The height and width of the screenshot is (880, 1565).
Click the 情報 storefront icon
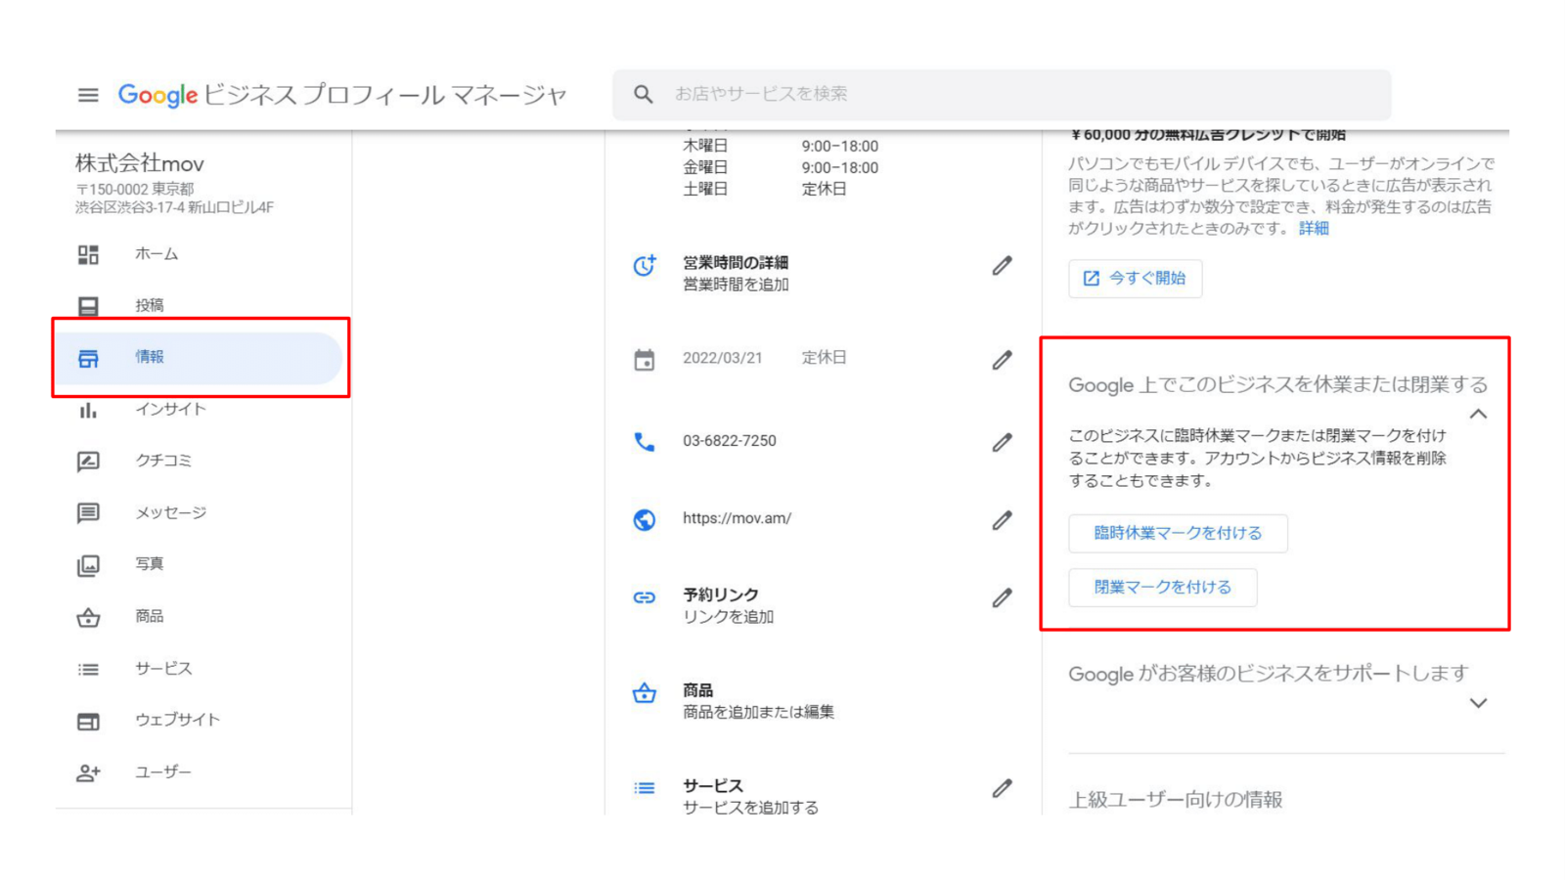[x=88, y=358]
